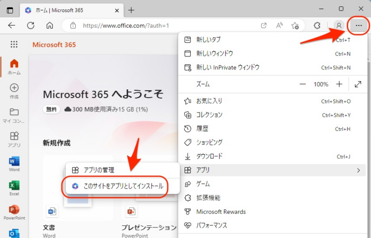
Task: Add this page to favorites star icon
Action: 295,25
